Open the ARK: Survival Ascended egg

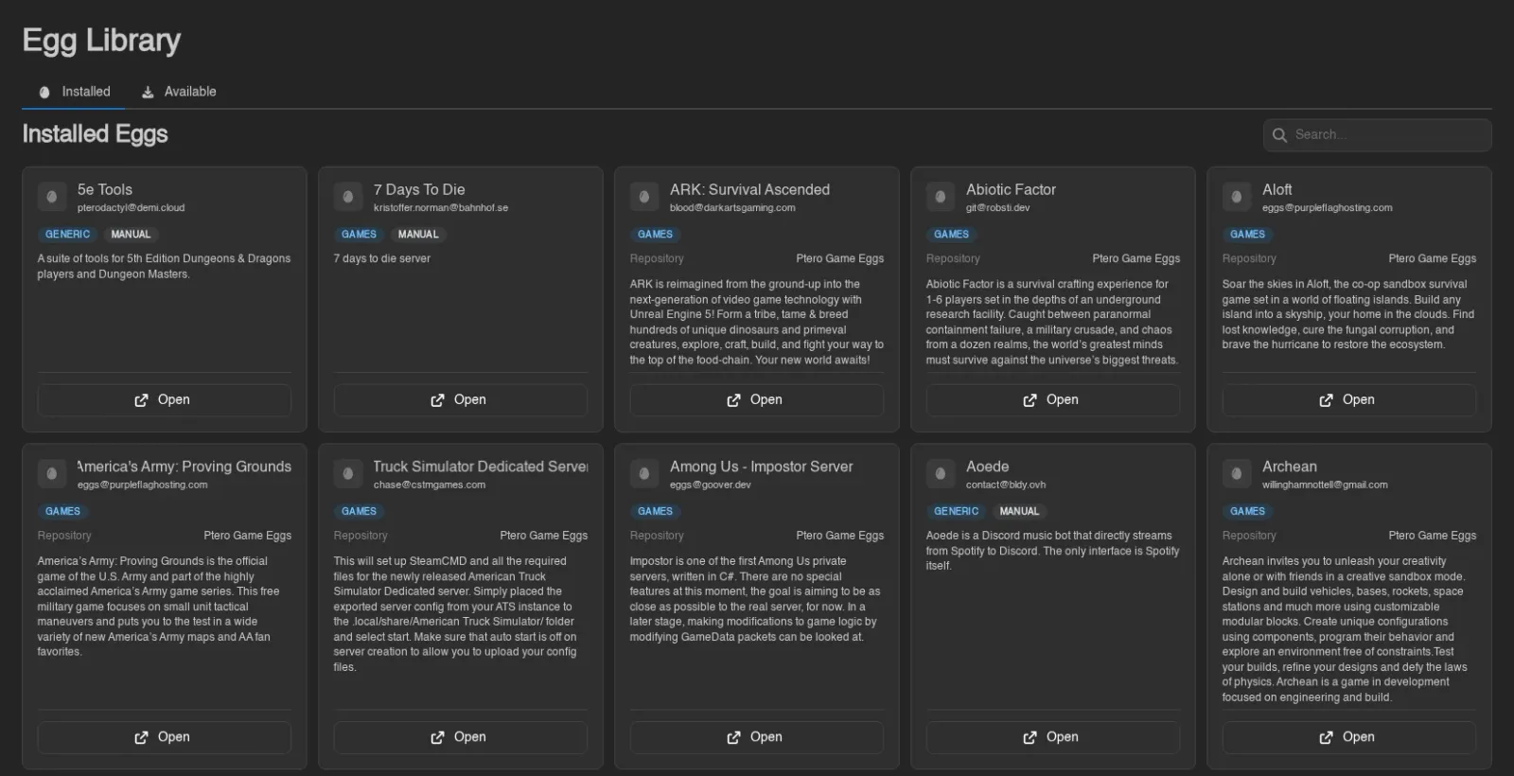coord(756,400)
